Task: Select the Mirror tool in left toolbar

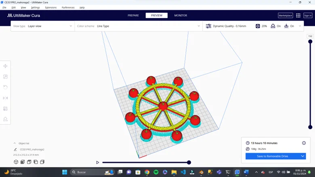Action: [5, 98]
